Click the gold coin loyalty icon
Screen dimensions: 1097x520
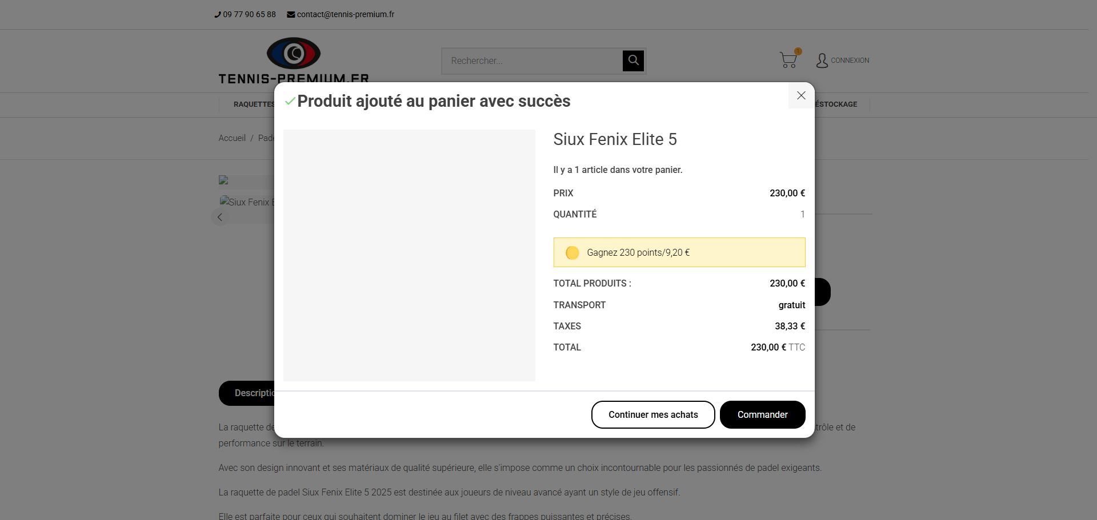pyautogui.click(x=572, y=253)
